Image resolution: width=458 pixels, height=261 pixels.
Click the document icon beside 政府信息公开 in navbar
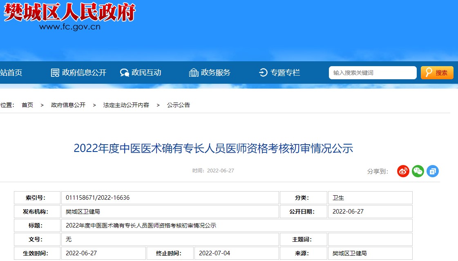(55, 73)
